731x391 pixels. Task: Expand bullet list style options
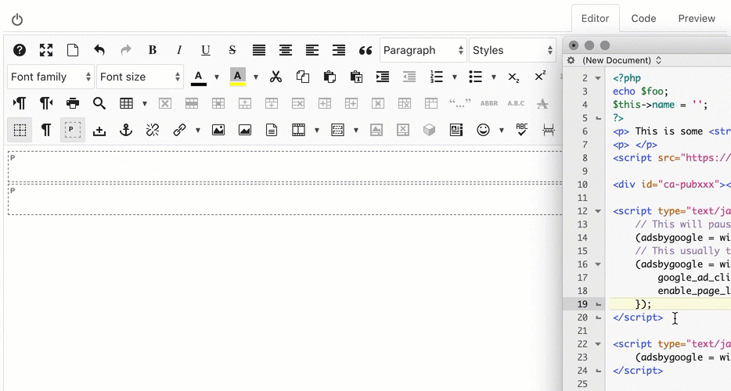[494, 77]
